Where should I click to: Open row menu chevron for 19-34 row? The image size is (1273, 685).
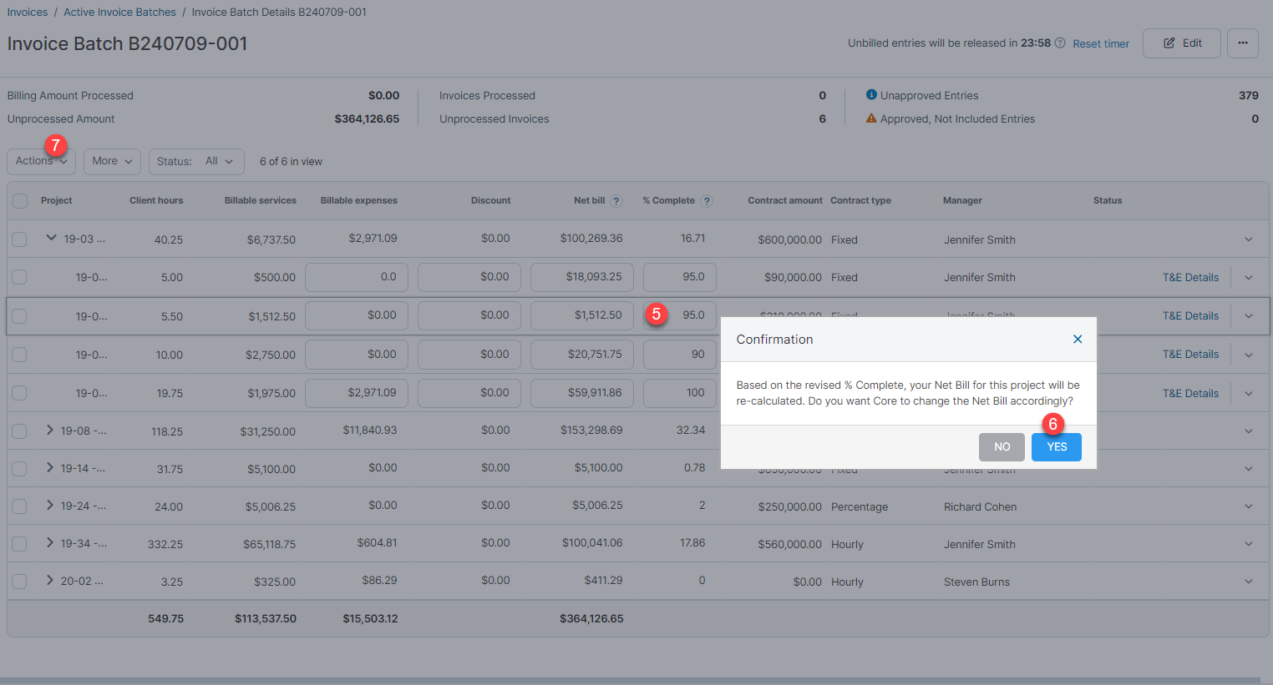[x=1249, y=544]
